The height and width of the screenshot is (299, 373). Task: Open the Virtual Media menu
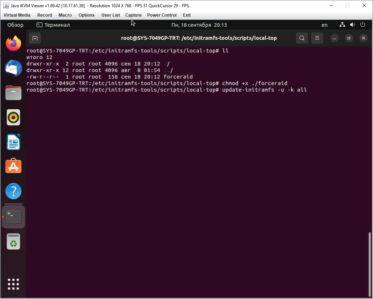point(17,15)
